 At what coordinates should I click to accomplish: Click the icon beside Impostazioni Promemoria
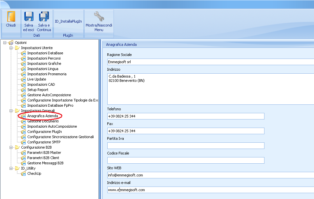23,74
